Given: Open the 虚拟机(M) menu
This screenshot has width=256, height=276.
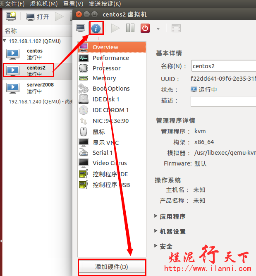Looking at the screenshot, I should point(44,4).
